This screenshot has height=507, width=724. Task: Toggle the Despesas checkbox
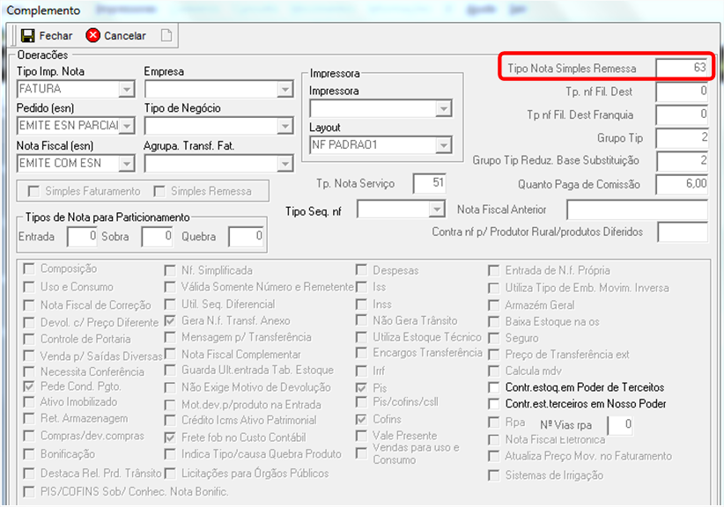pyautogui.click(x=361, y=270)
